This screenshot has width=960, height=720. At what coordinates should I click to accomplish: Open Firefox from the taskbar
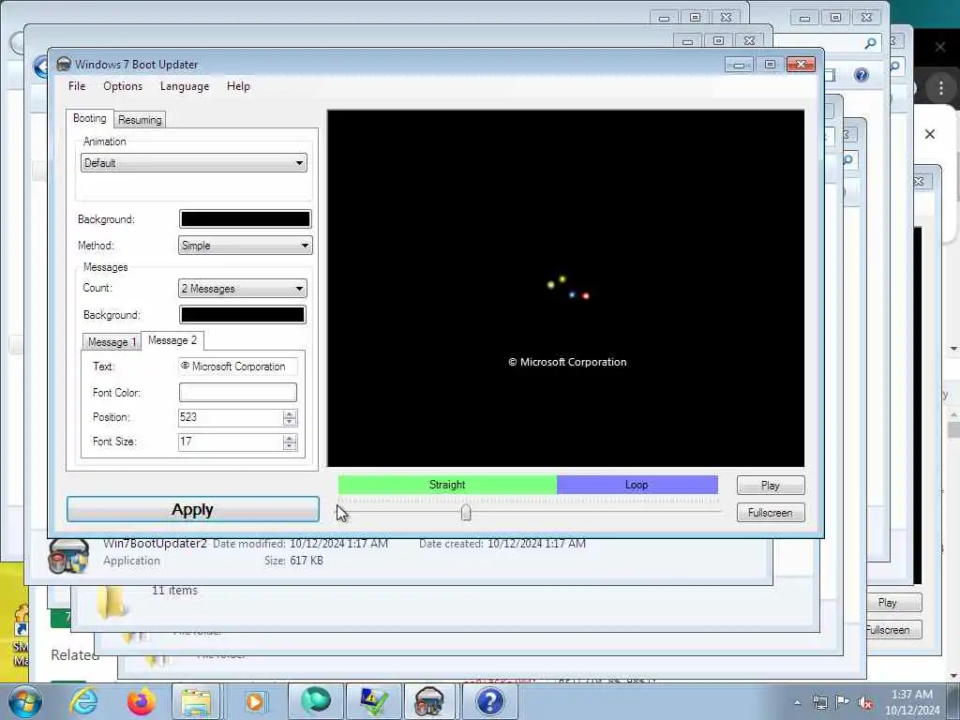[141, 701]
